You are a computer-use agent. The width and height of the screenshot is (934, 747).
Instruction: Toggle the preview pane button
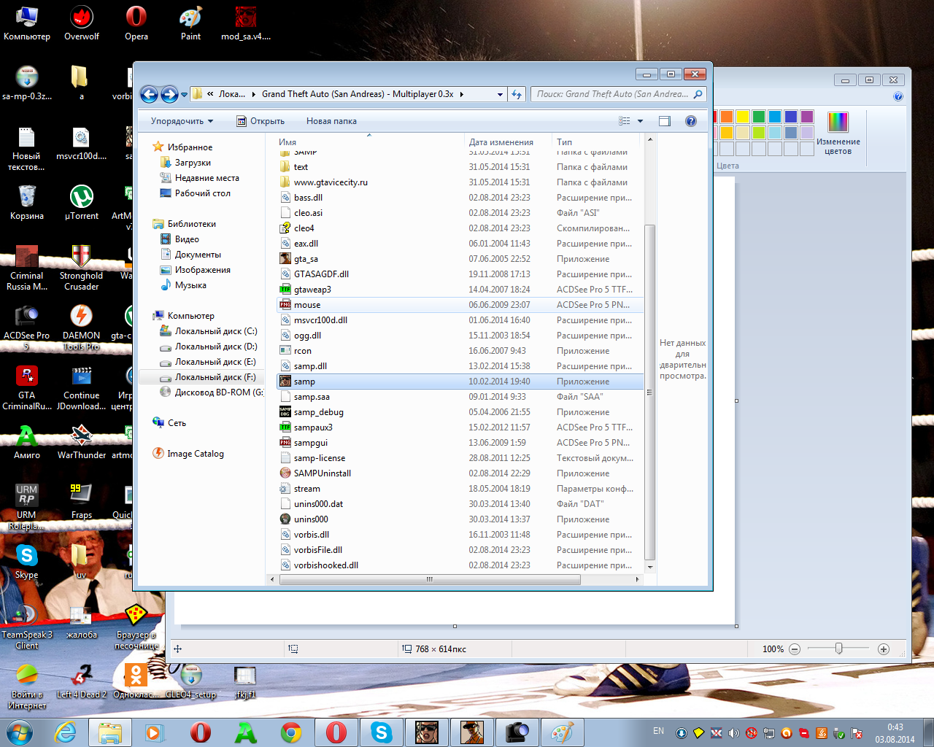point(665,121)
